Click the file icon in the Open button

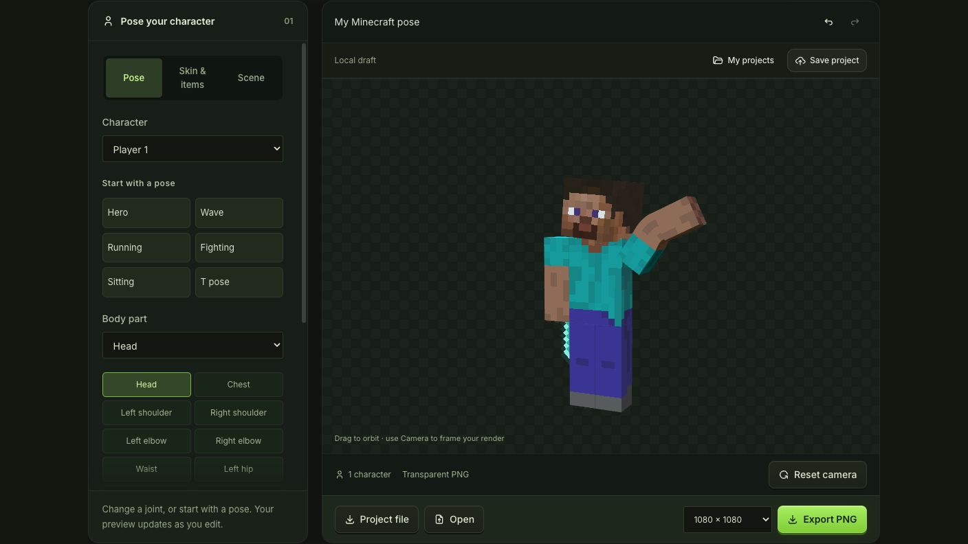pyautogui.click(x=439, y=519)
